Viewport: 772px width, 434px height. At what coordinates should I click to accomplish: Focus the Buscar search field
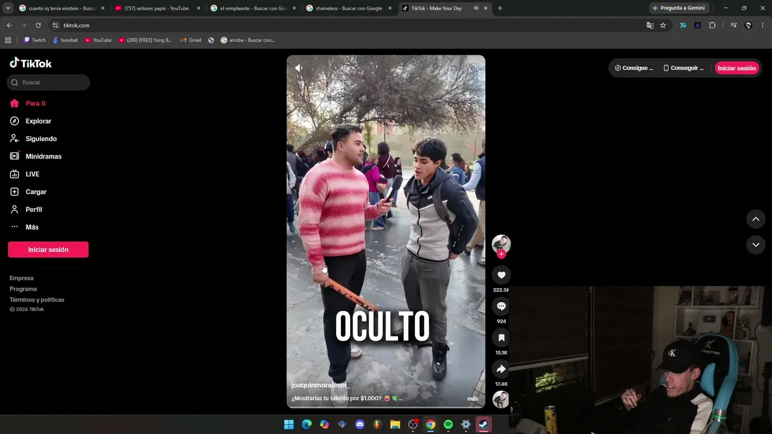tap(48, 83)
